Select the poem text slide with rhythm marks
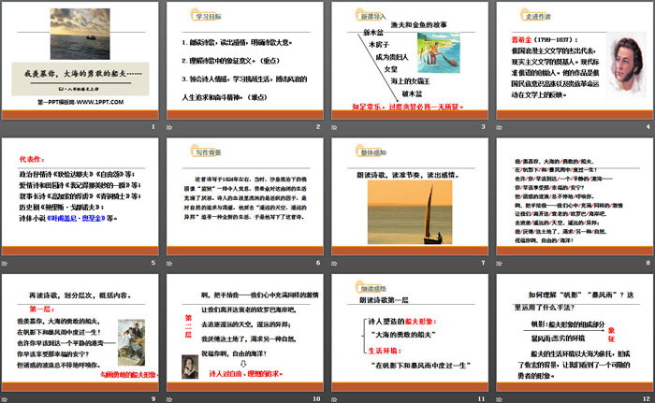655x403 pixels. (x=571, y=200)
